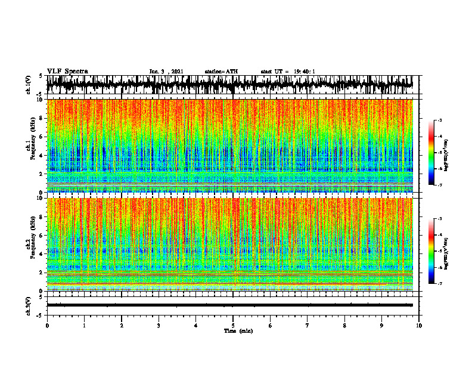The height and width of the screenshot is (365, 472).
Task: Click time axis tick label "7"
Action: click(308, 326)
